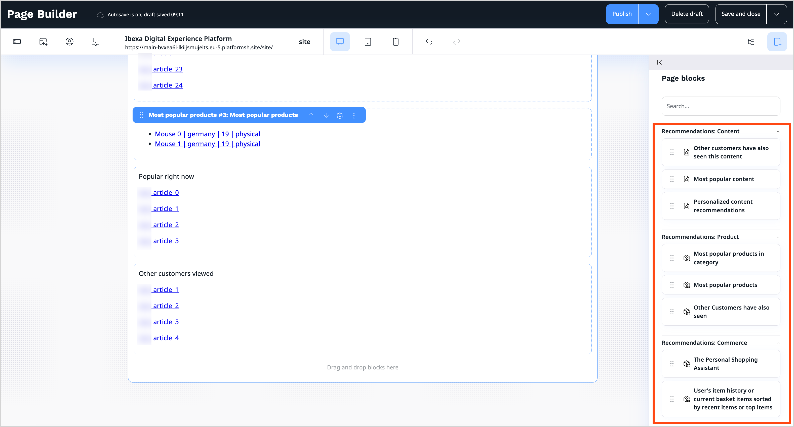Switch to tablet preview mode

[367, 41]
